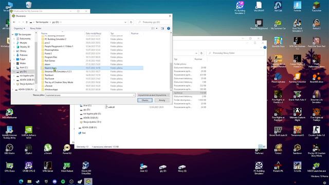Open the Ultimate Custom Night desktop shortcut
Image resolution: width=329 pixels, height=185 pixels.
click(297, 115)
